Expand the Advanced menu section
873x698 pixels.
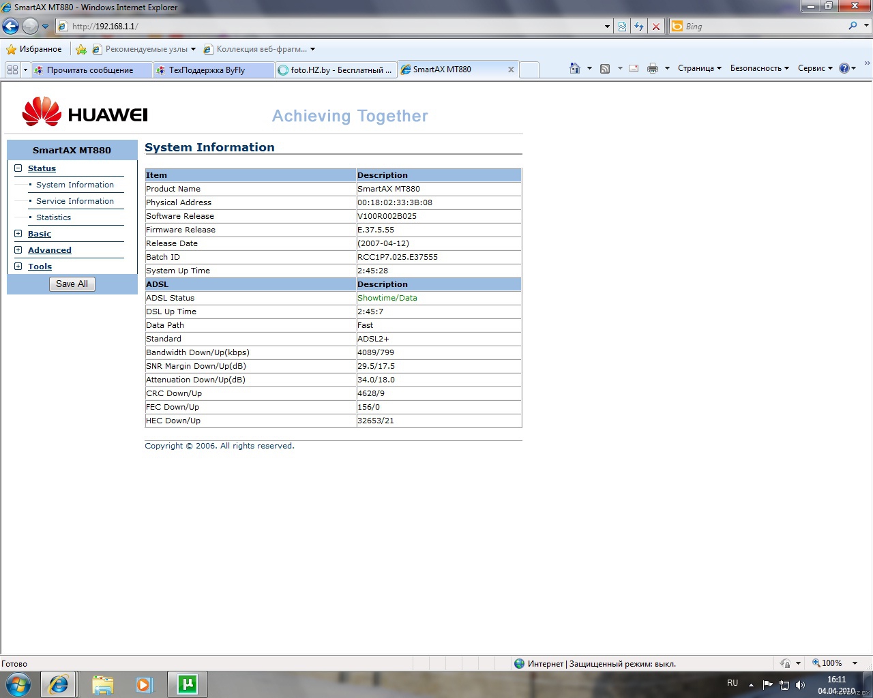pyautogui.click(x=18, y=249)
